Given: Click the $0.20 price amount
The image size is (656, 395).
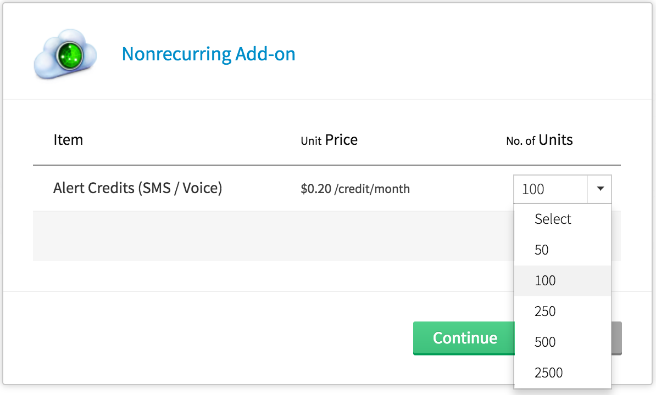Looking at the screenshot, I should click(x=316, y=189).
